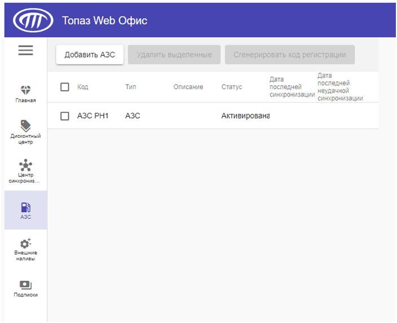Sort by the Код column header

point(83,87)
